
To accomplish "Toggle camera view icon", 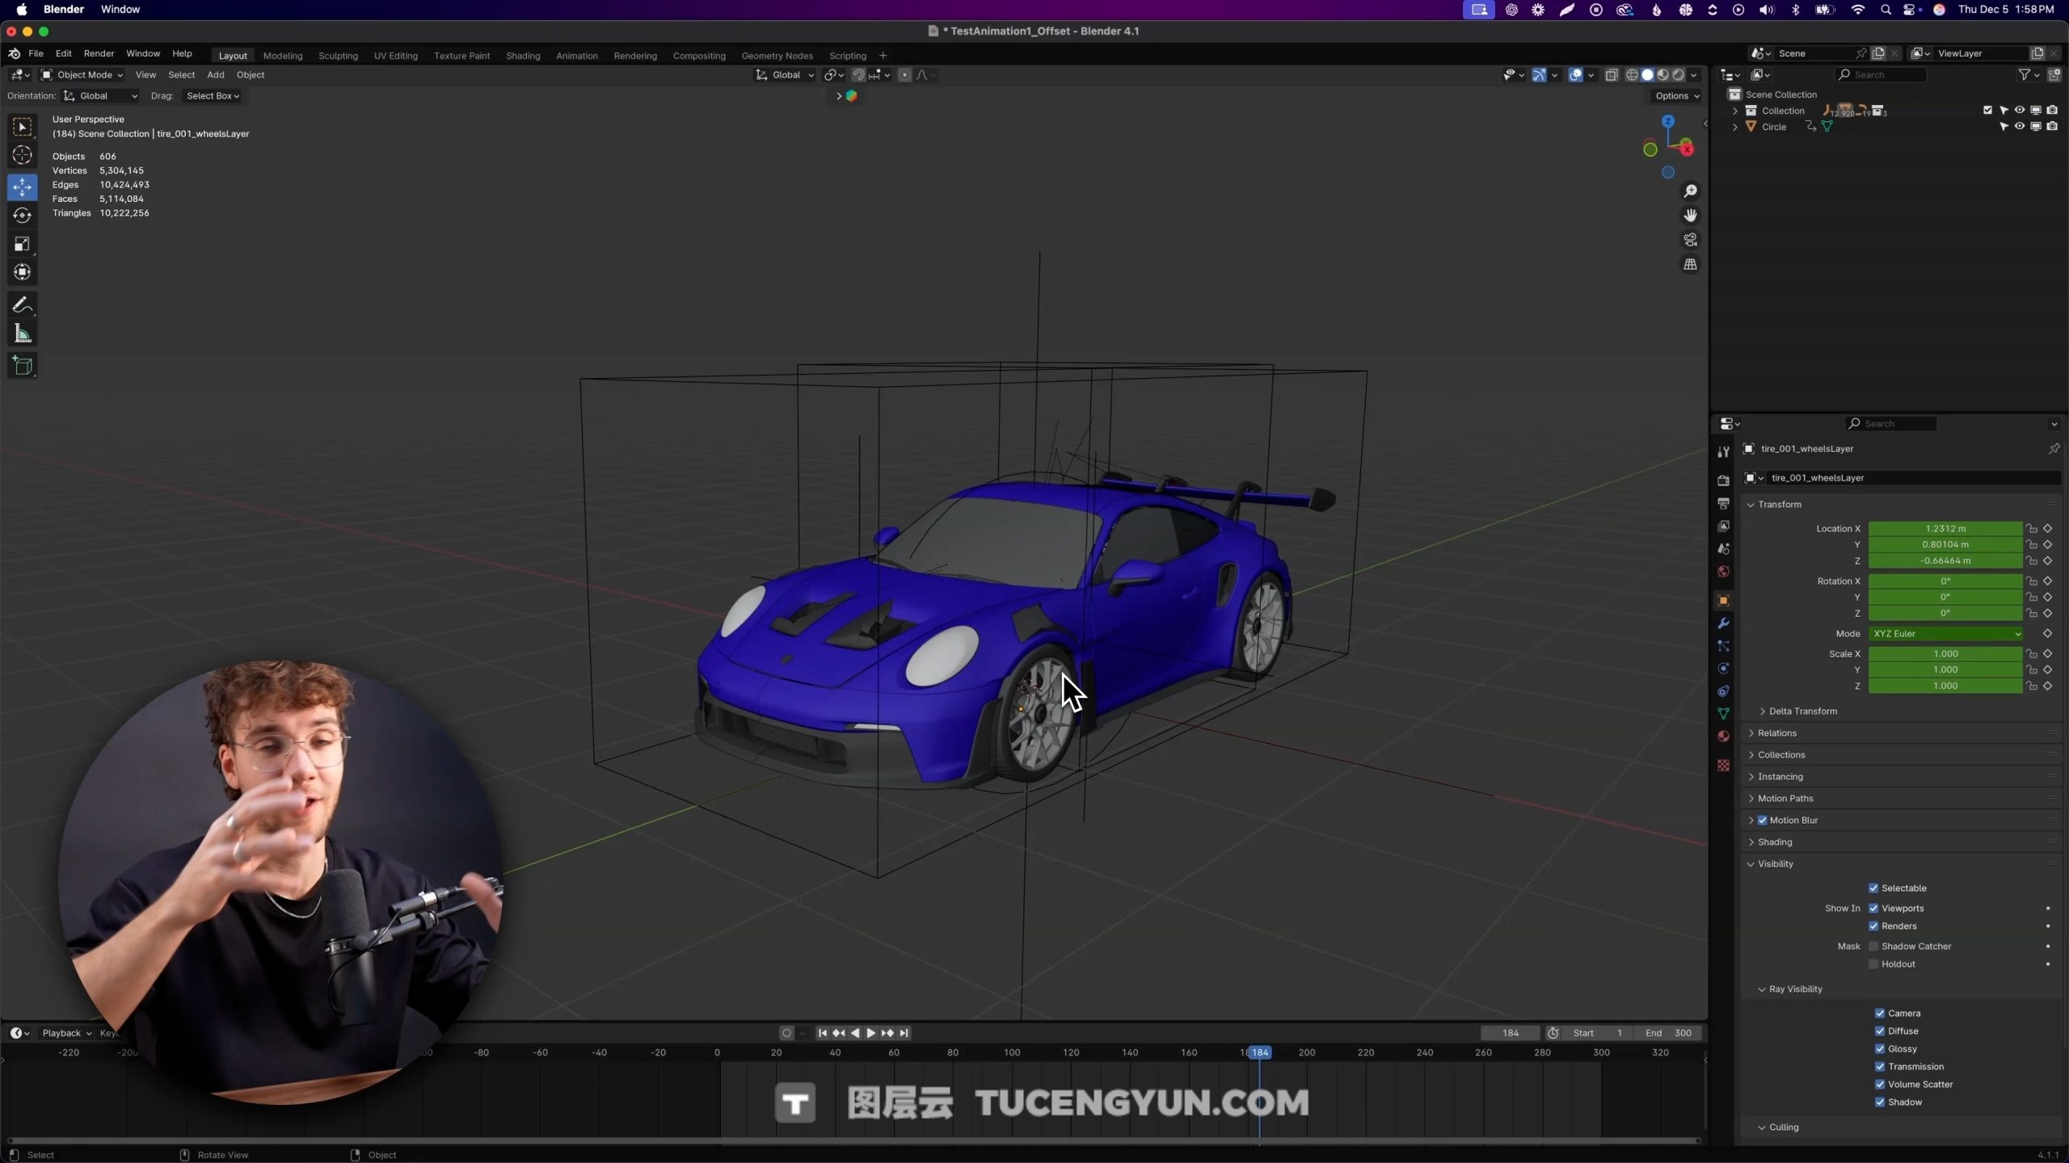I will point(1690,240).
